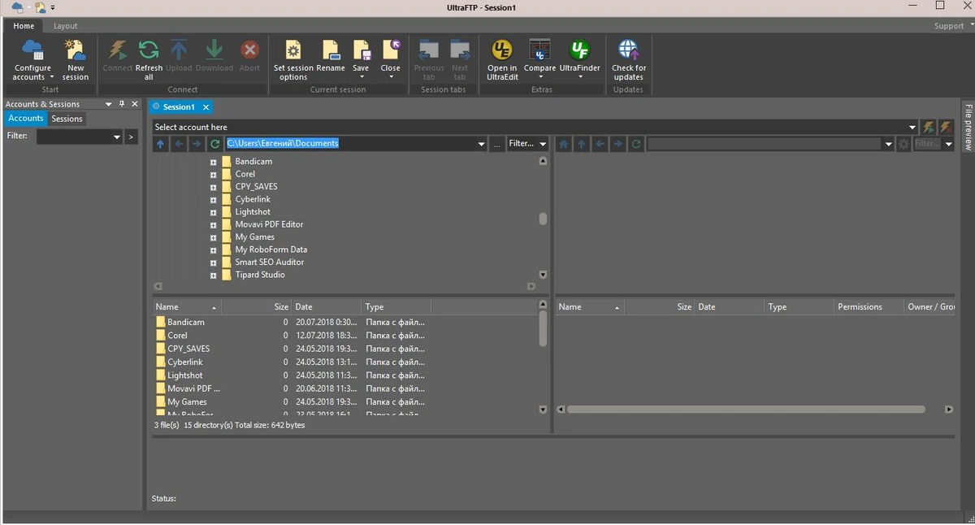Image resolution: width=975 pixels, height=525 pixels.
Task: Click the disconnect lightning icon beside account selector
Action: pos(946,127)
